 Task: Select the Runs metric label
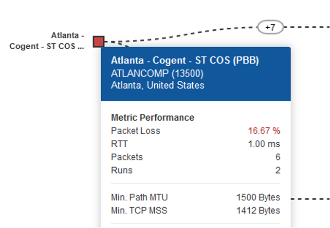click(x=122, y=170)
